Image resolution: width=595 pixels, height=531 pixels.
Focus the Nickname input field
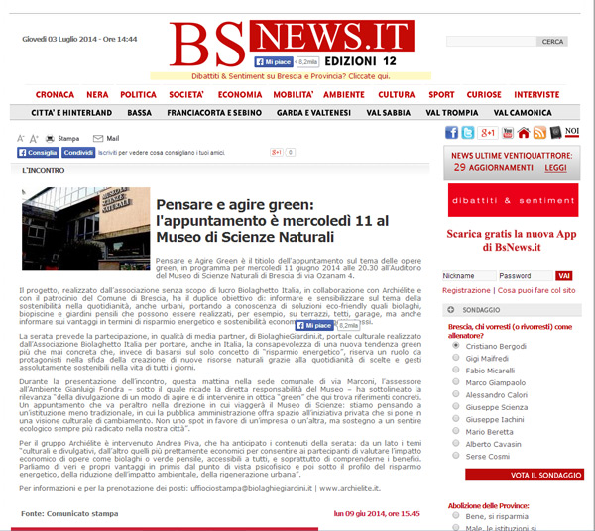[469, 276]
